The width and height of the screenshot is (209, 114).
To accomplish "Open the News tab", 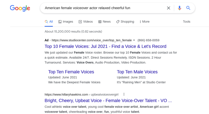I will [105, 22].
